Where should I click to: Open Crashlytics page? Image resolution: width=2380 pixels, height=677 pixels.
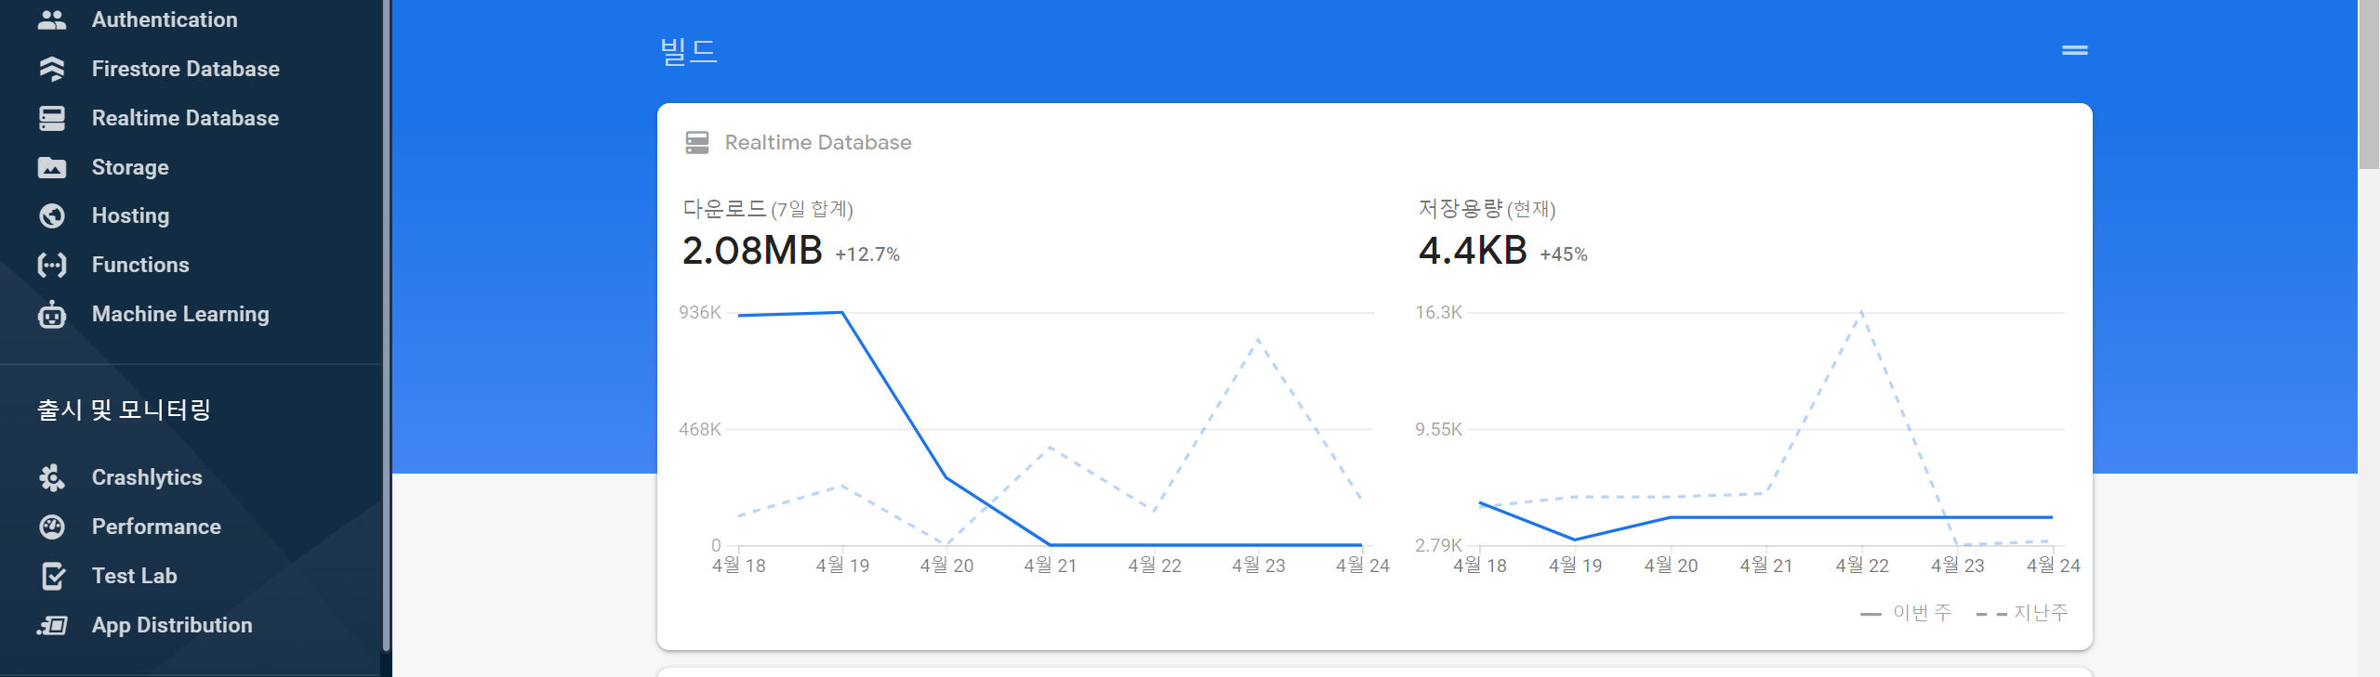pyautogui.click(x=147, y=477)
